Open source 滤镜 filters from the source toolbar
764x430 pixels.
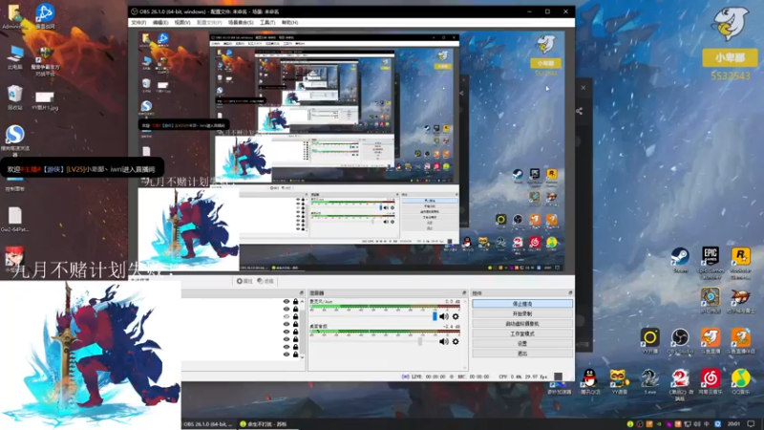[x=265, y=281]
